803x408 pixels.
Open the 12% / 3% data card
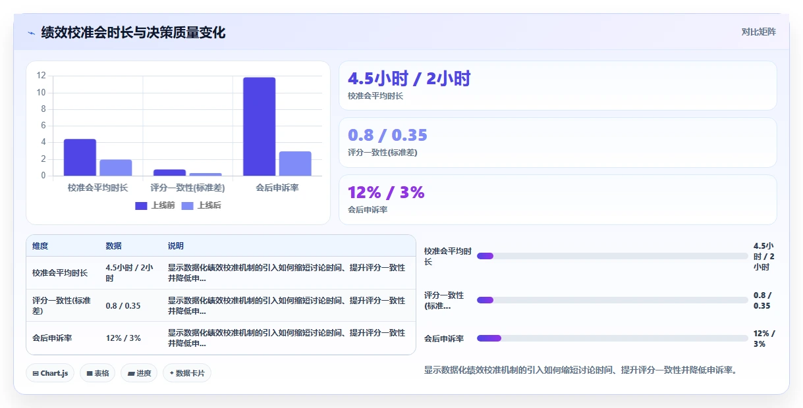coord(557,199)
